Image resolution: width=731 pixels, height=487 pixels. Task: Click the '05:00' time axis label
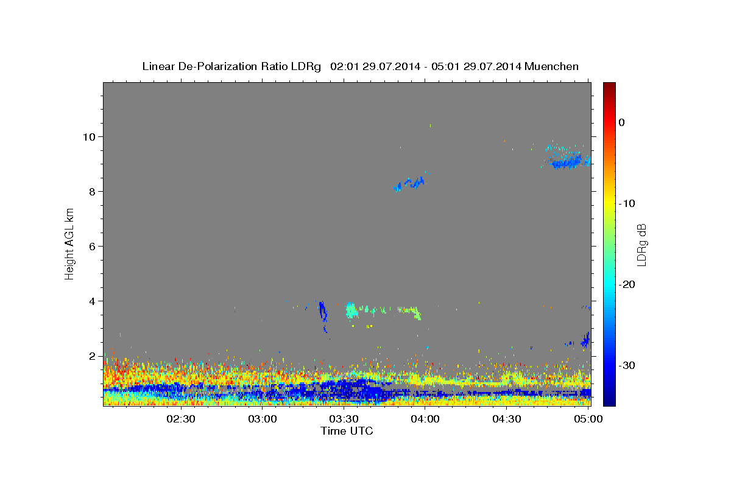pos(588,419)
